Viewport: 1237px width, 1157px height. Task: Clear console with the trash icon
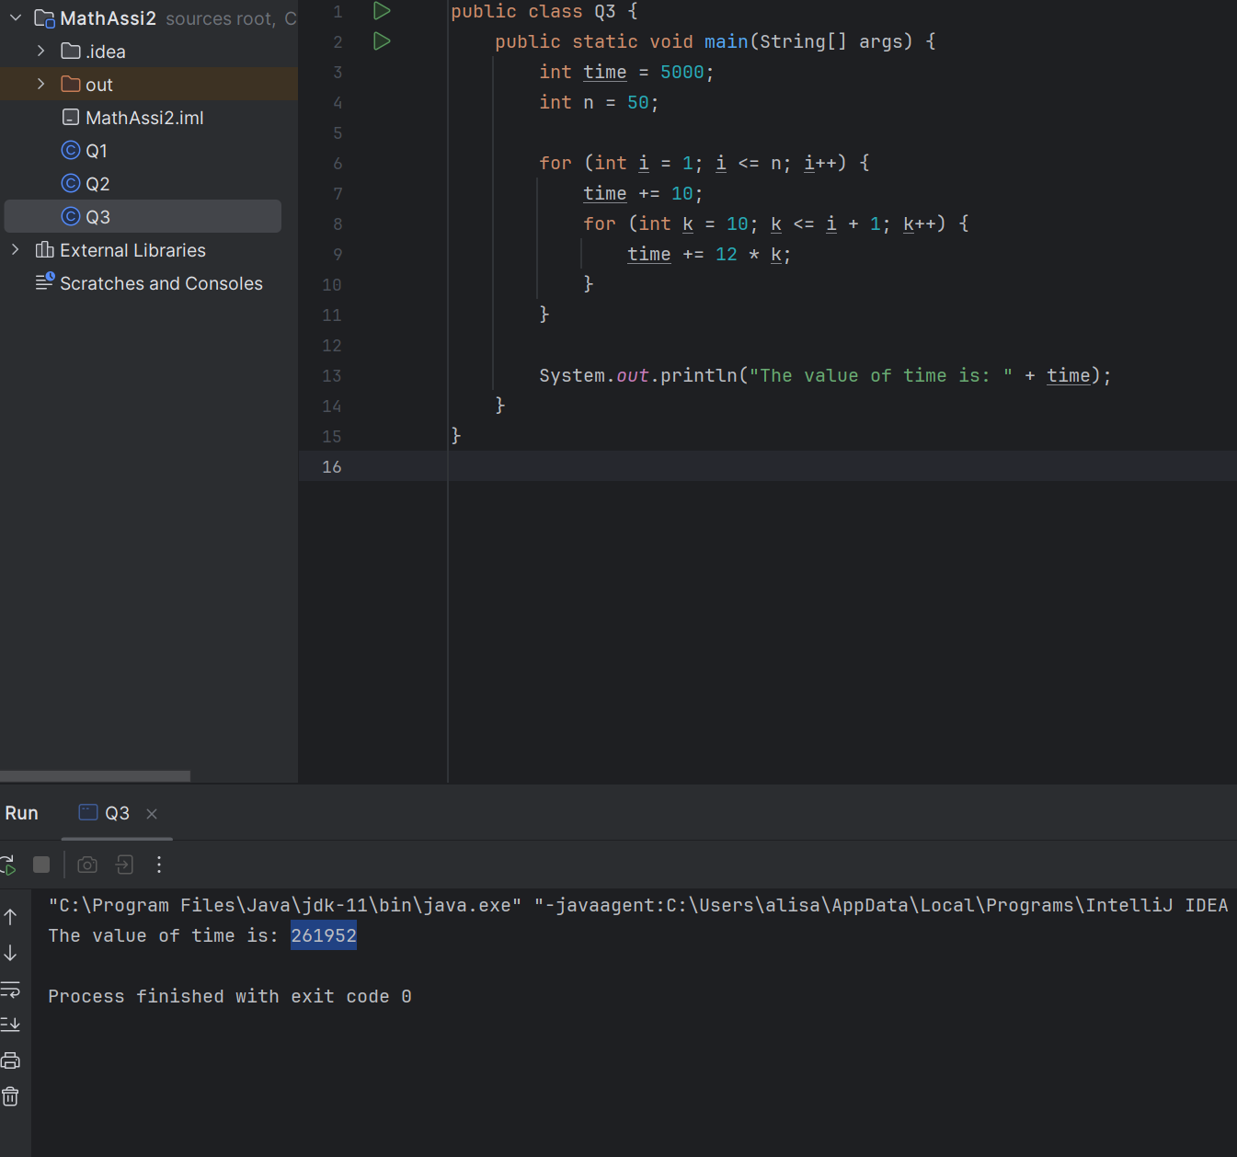click(x=11, y=1096)
